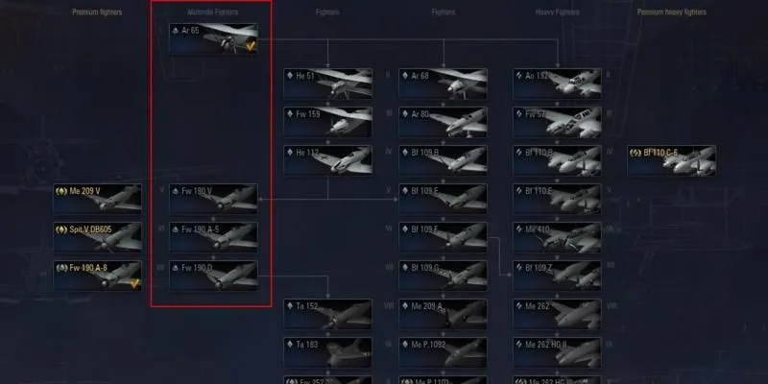
Task: Select the Ar 65 aircraft card
Action: (x=213, y=38)
